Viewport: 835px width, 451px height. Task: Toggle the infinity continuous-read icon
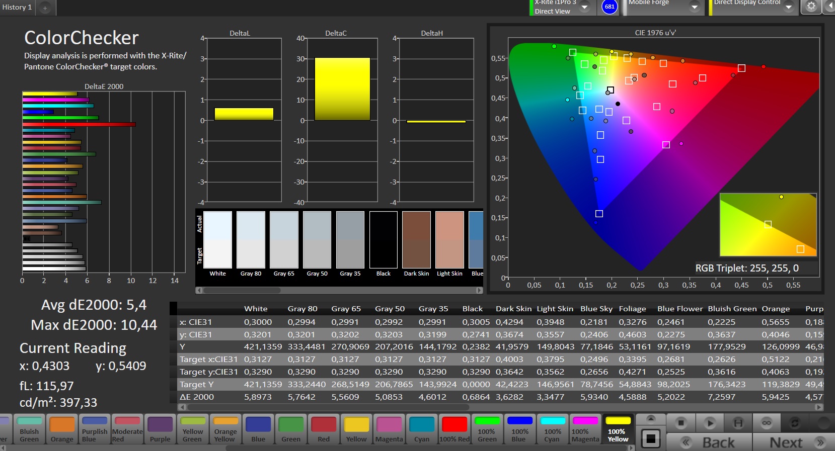click(766, 423)
